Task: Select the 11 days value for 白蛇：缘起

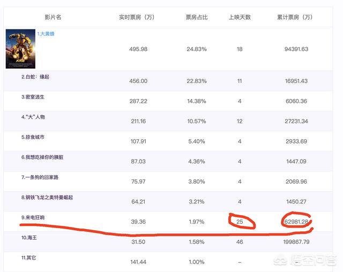Action: point(240,81)
